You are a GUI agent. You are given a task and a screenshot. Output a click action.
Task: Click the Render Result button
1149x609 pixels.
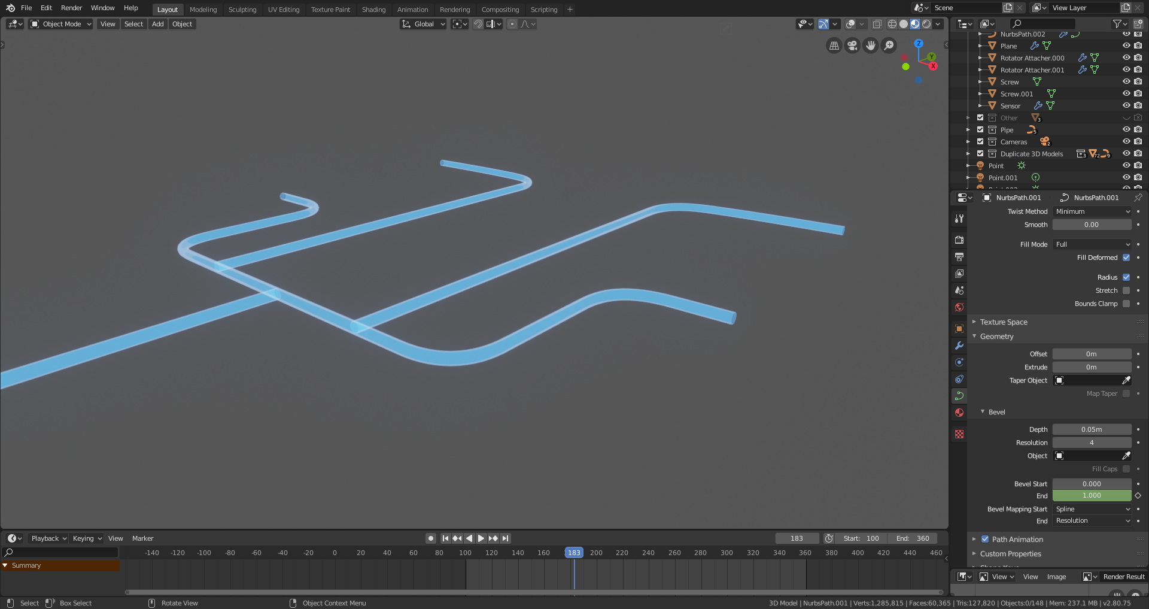point(1123,577)
